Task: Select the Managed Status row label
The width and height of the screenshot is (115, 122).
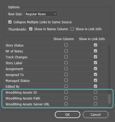Action: pos(18,81)
